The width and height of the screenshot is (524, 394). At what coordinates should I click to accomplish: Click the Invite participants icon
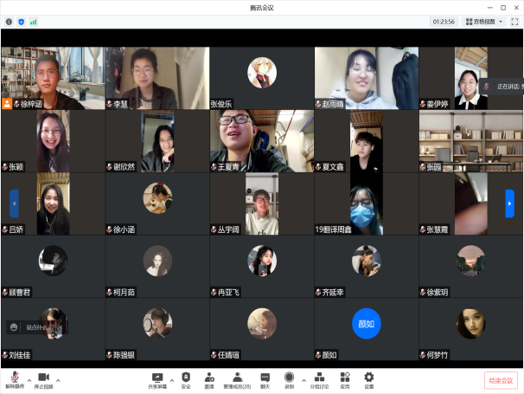[209, 378]
